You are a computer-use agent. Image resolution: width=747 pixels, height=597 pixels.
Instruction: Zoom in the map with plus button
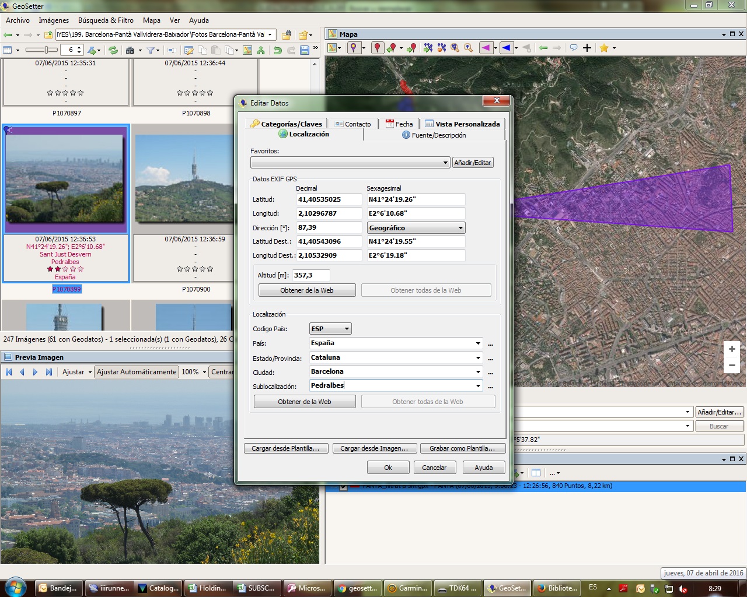pos(732,349)
